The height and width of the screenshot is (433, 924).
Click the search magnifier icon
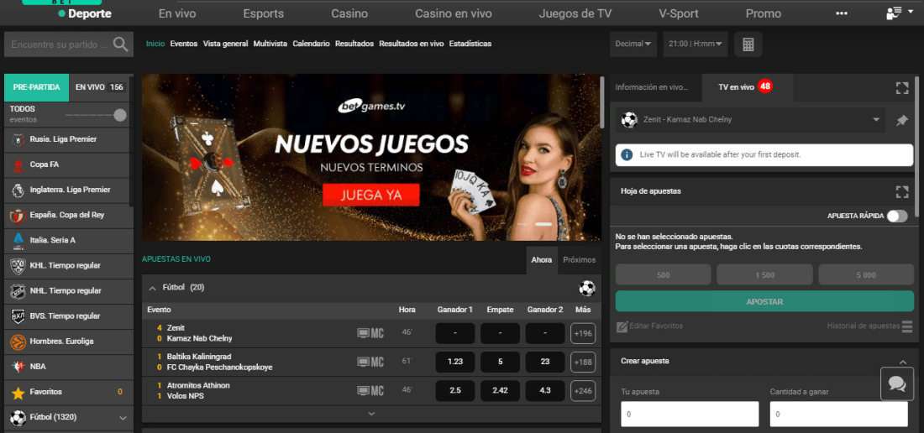[x=120, y=44]
